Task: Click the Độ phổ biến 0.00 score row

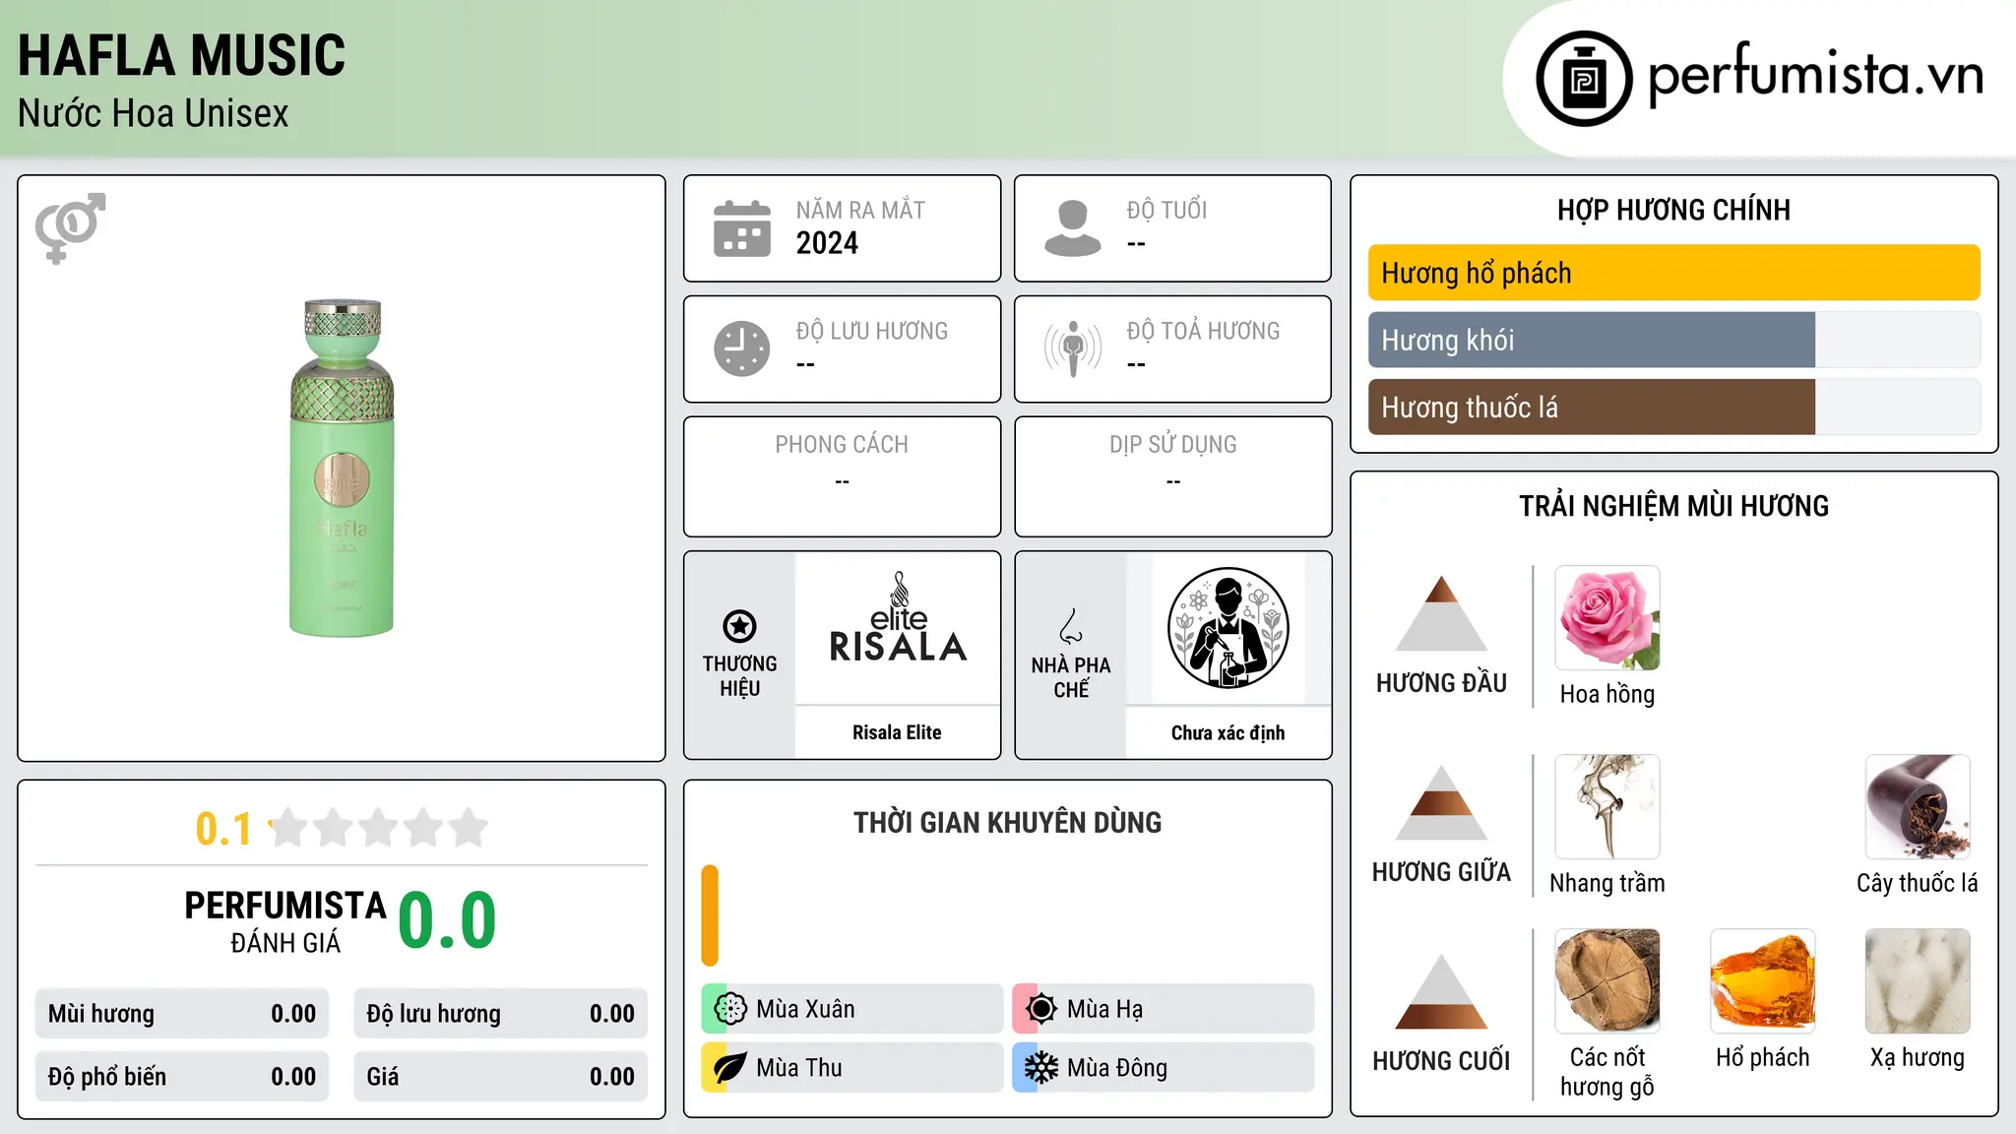Action: coord(182,1077)
